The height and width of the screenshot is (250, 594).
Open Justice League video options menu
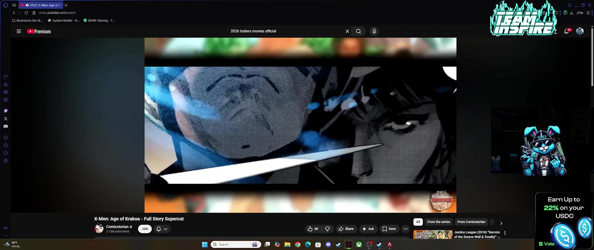505,233
